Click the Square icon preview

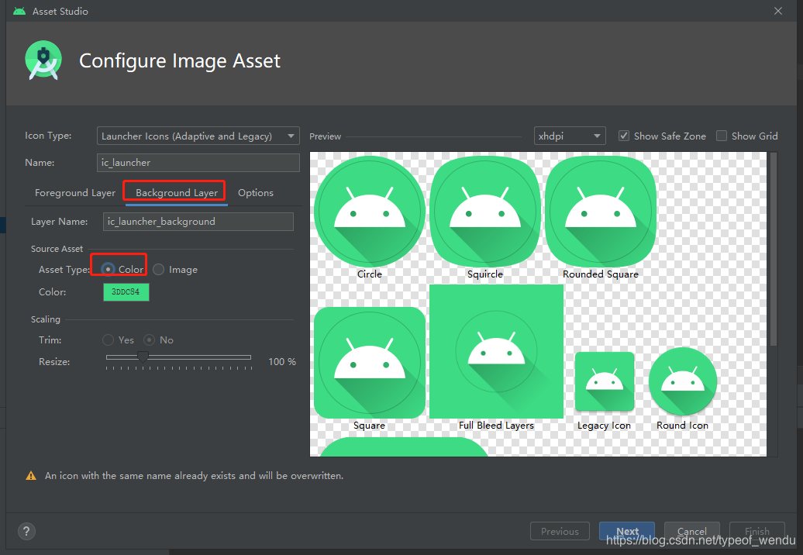[x=369, y=363]
